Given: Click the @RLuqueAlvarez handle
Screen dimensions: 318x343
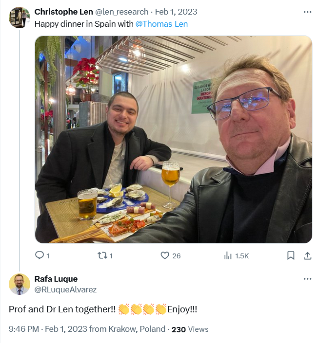Looking at the screenshot, I should pyautogui.click(x=65, y=289).
